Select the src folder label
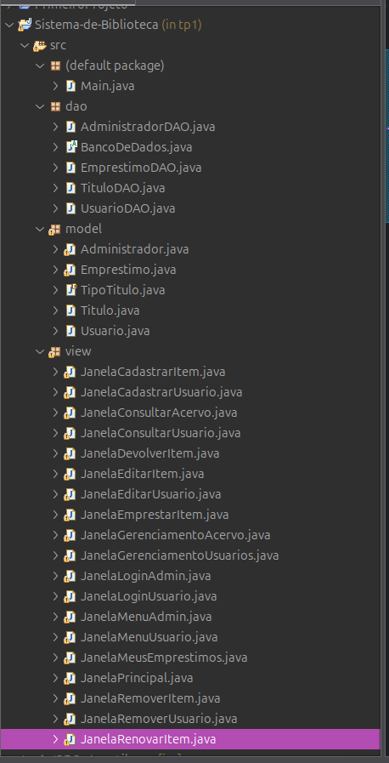 (x=59, y=45)
